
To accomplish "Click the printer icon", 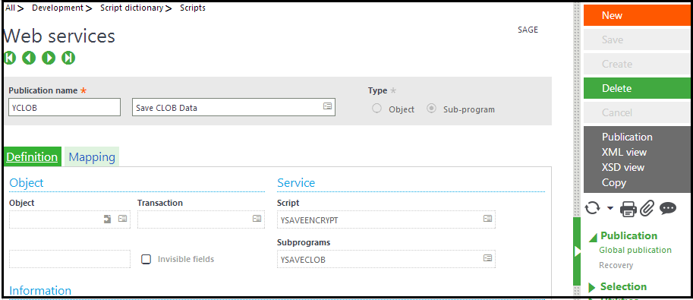I will point(628,208).
